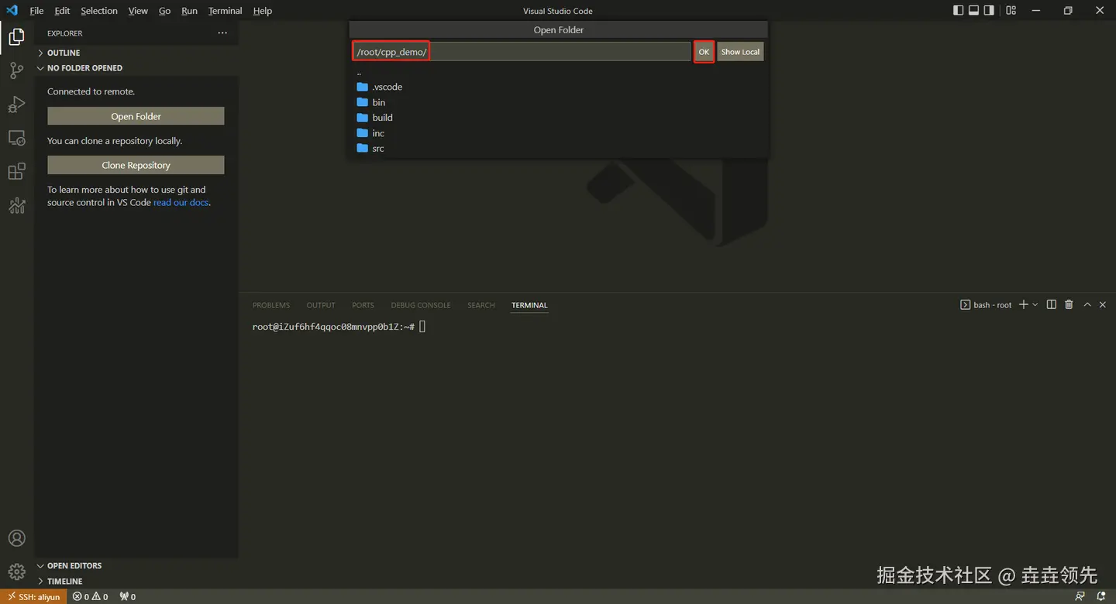Toggle panel layout icon in title bar
Viewport: 1116px width, 604px height.
(x=973, y=11)
